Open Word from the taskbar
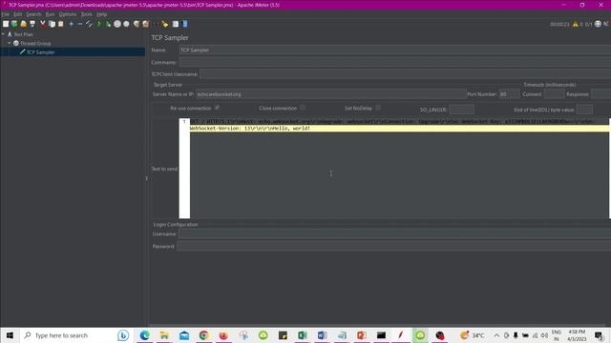Image resolution: width=611 pixels, height=343 pixels. click(x=322, y=335)
